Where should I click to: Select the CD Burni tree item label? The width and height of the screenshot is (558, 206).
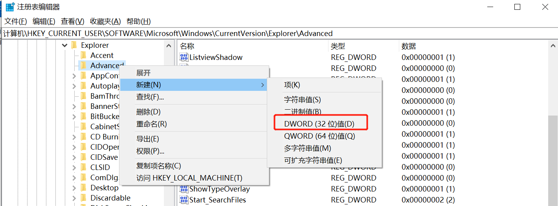point(105,137)
